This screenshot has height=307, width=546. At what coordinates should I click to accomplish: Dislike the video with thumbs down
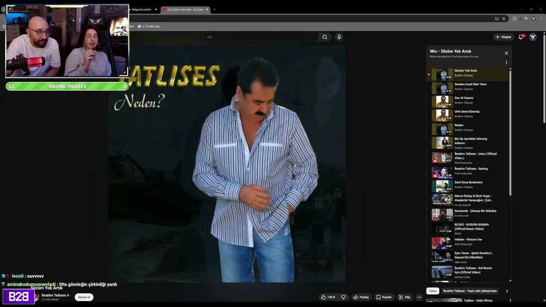pyautogui.click(x=343, y=297)
